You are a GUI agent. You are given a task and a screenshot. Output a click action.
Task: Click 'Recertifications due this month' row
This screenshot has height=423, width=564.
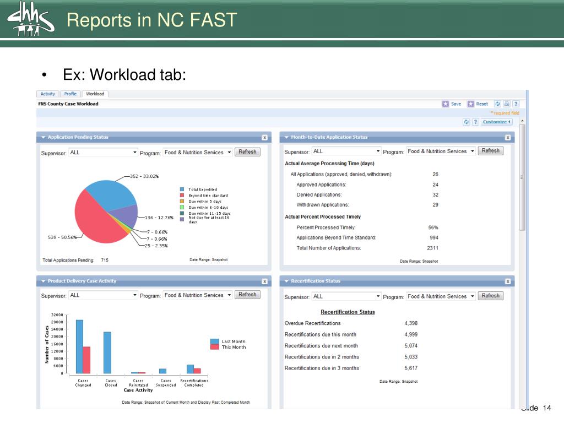click(x=351, y=334)
